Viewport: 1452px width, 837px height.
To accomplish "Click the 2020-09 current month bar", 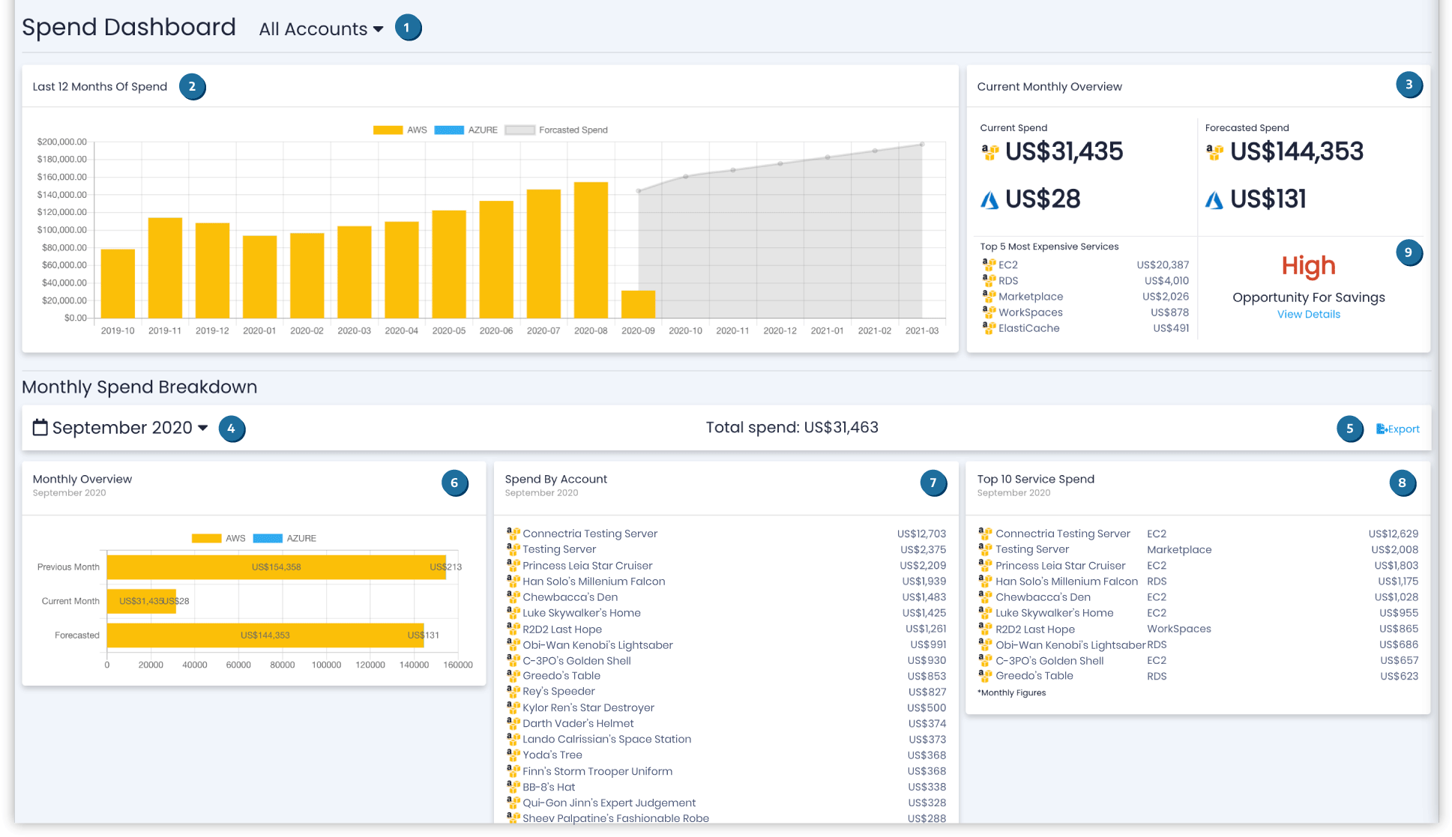I will click(x=638, y=304).
